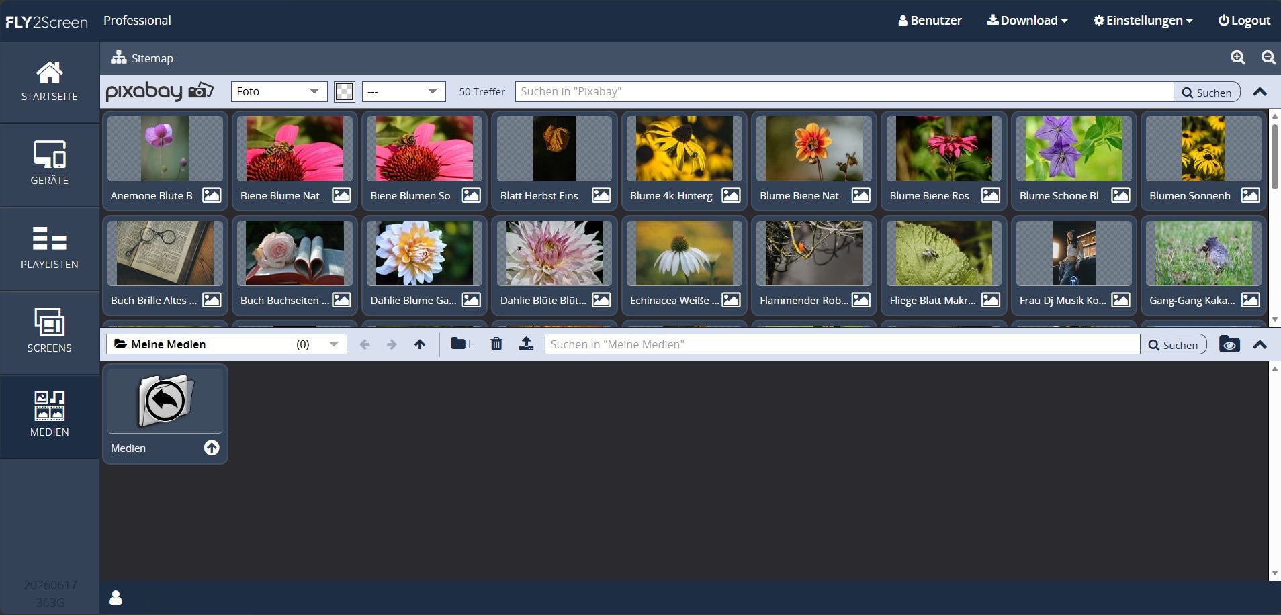
Task: Click Suchen button for Pixabay search
Action: [x=1207, y=92]
